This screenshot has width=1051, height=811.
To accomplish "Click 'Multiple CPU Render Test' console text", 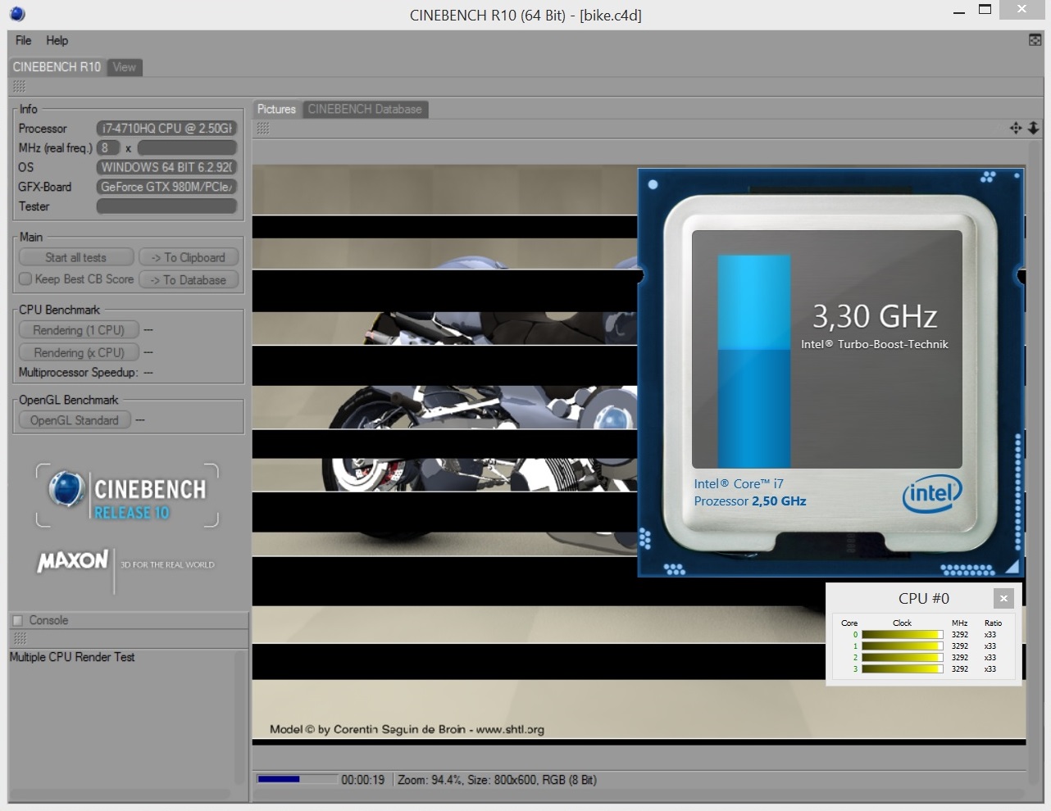I will 72,657.
